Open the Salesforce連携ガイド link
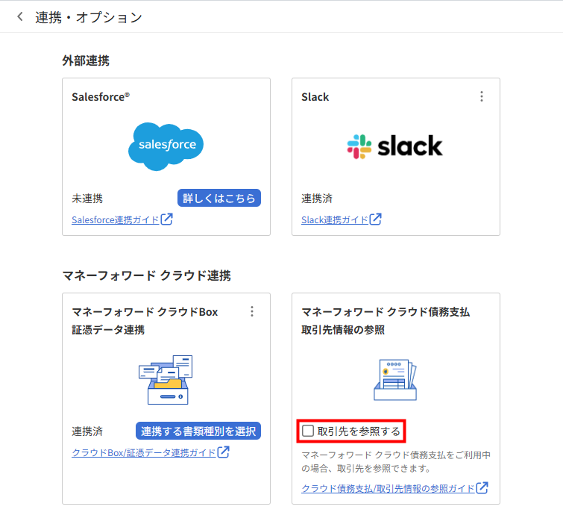 (116, 220)
